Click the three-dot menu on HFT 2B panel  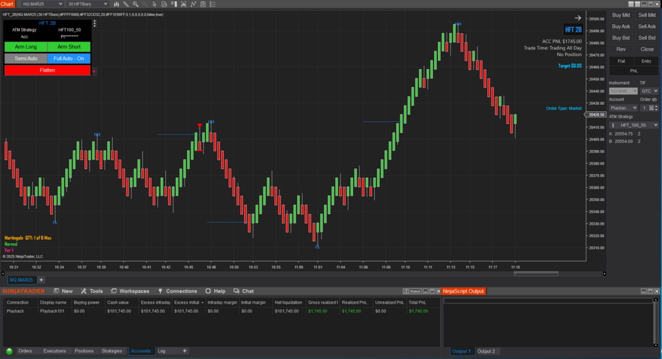click(95, 24)
